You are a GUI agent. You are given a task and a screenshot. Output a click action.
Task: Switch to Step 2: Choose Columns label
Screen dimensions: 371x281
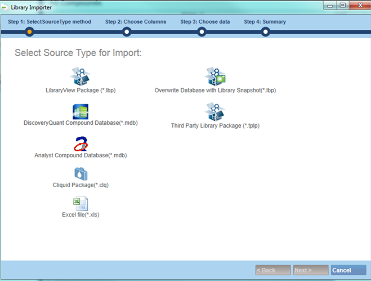[136, 22]
